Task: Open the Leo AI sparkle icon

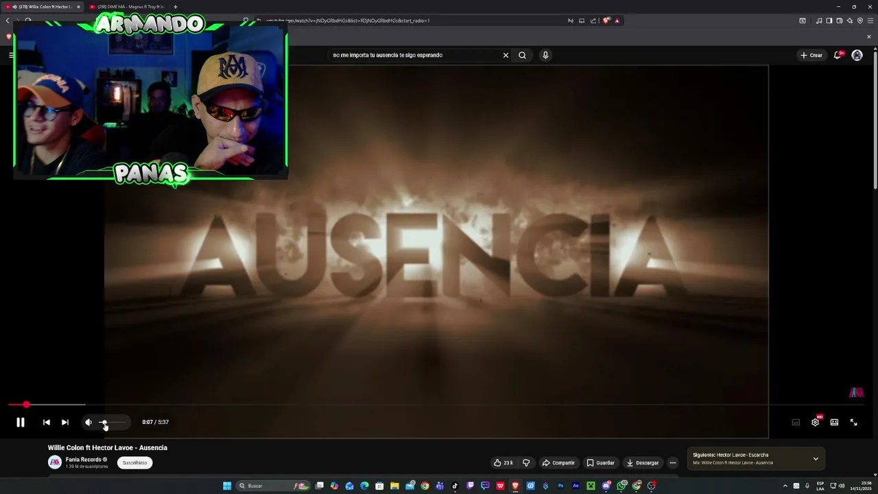Action: tap(849, 21)
